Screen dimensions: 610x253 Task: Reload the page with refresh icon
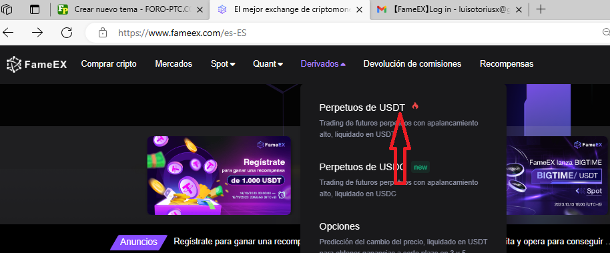pos(67,33)
